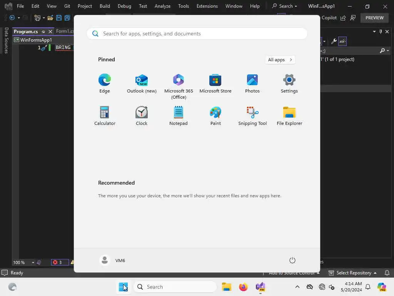Close the Program.cs tab

pyautogui.click(x=50, y=32)
